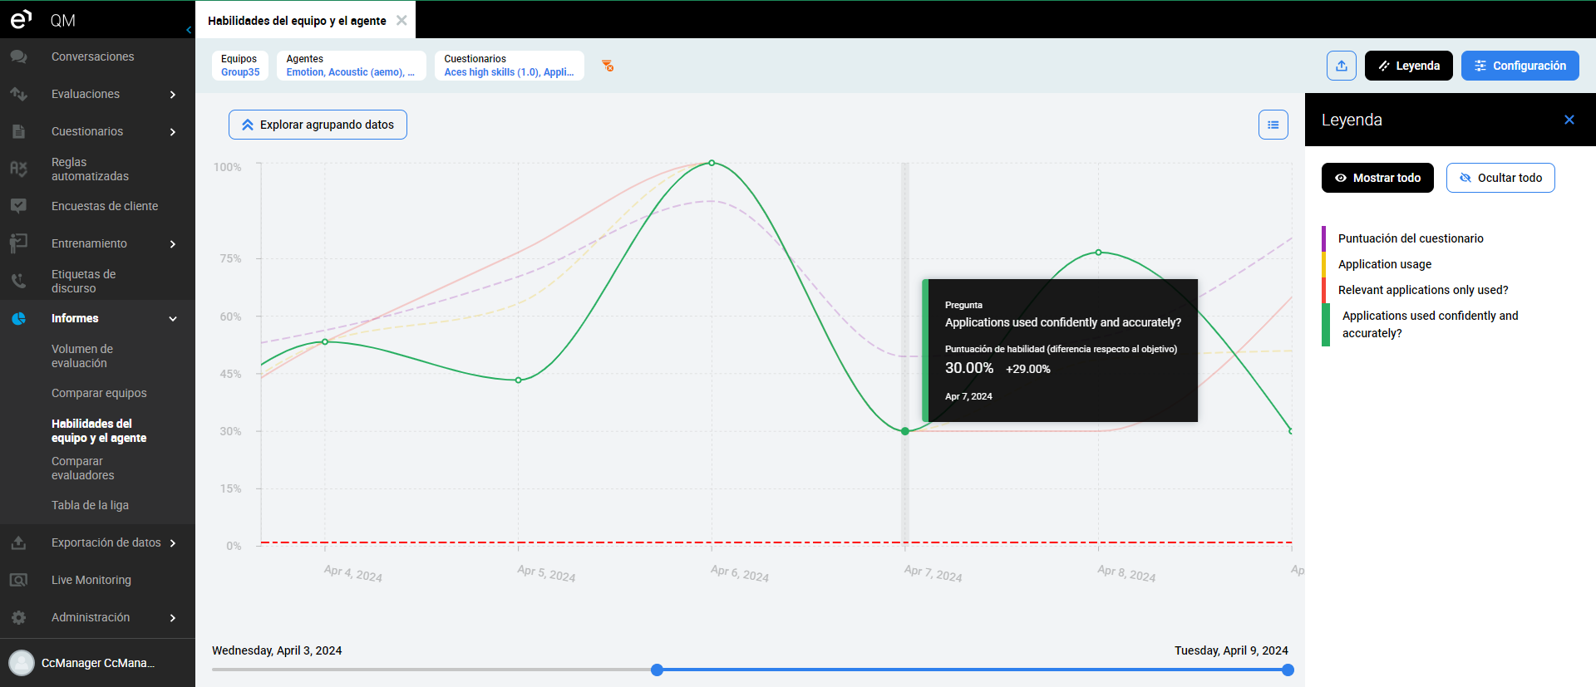Click the Live Monitoring label
The image size is (1596, 687).
click(x=91, y=580)
